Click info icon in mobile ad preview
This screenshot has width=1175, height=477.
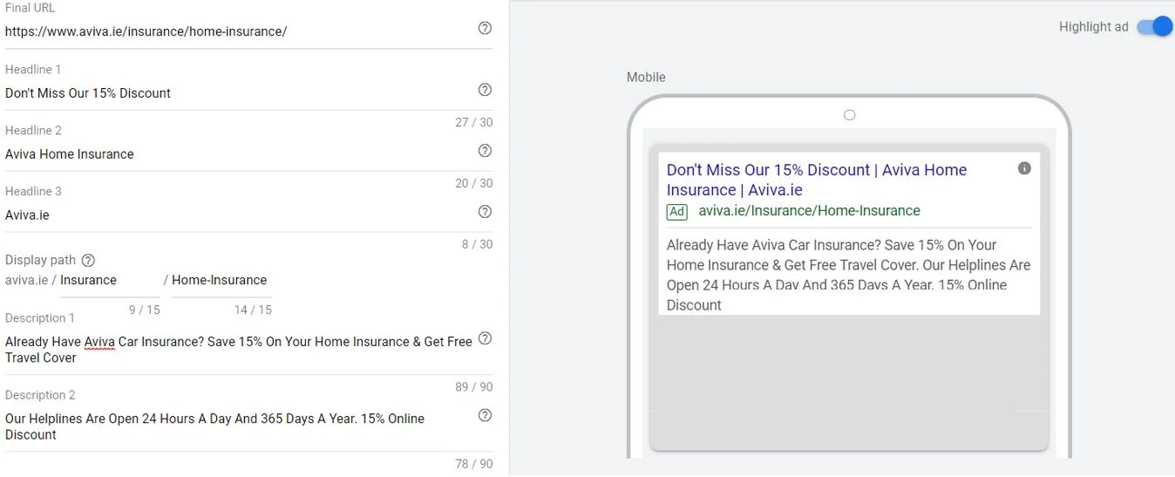[x=1024, y=168]
